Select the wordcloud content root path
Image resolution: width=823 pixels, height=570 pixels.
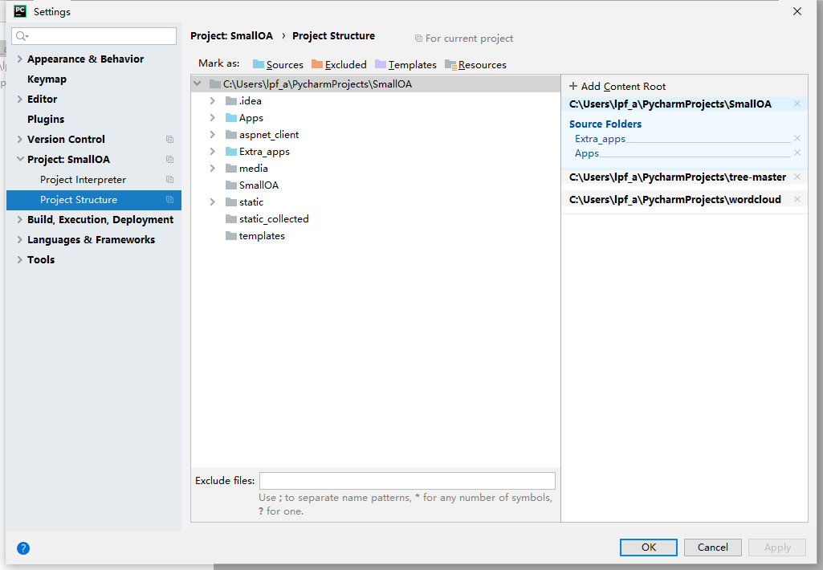coord(675,199)
